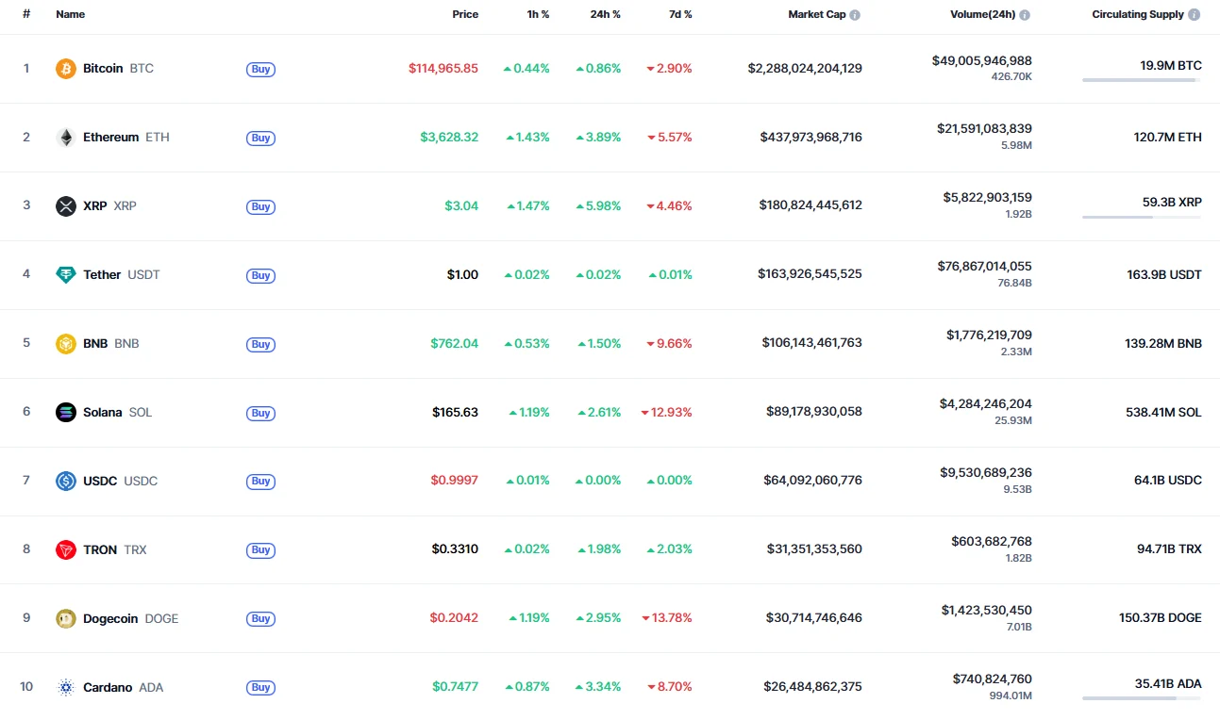The image size is (1220, 720).
Task: Click the Ethereum diamond logo icon
Action: (65, 138)
